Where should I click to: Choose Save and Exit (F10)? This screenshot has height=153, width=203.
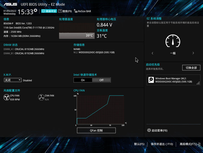tap(162, 144)
